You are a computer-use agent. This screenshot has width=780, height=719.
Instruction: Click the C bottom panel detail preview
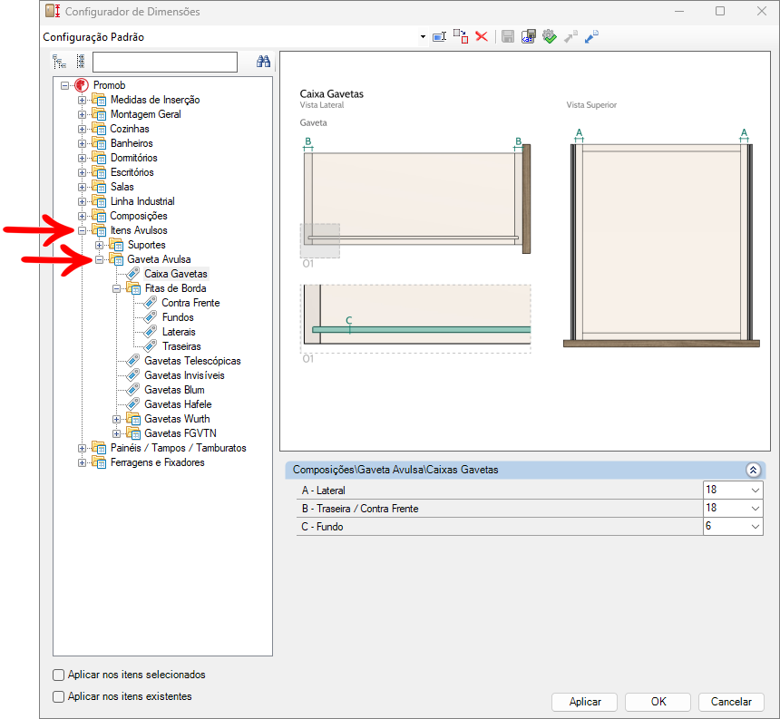coord(417,318)
